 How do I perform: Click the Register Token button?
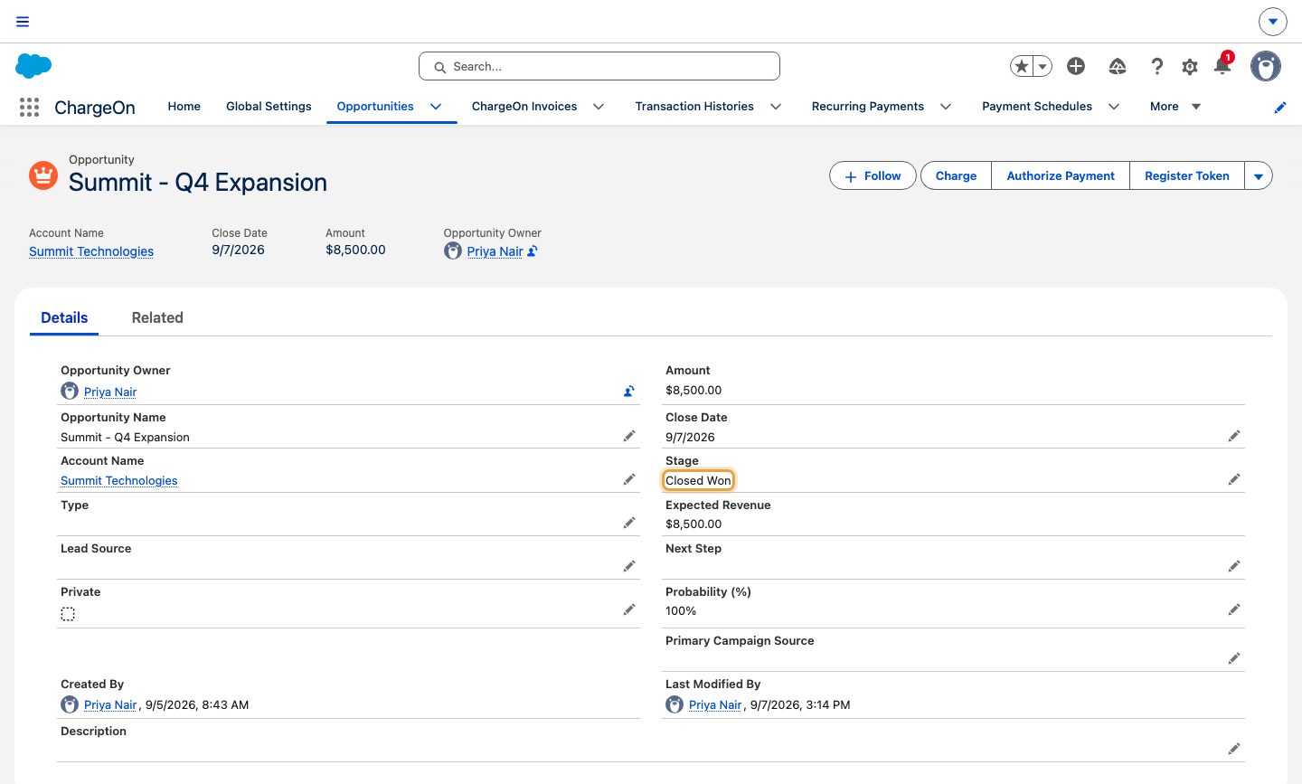click(x=1187, y=176)
